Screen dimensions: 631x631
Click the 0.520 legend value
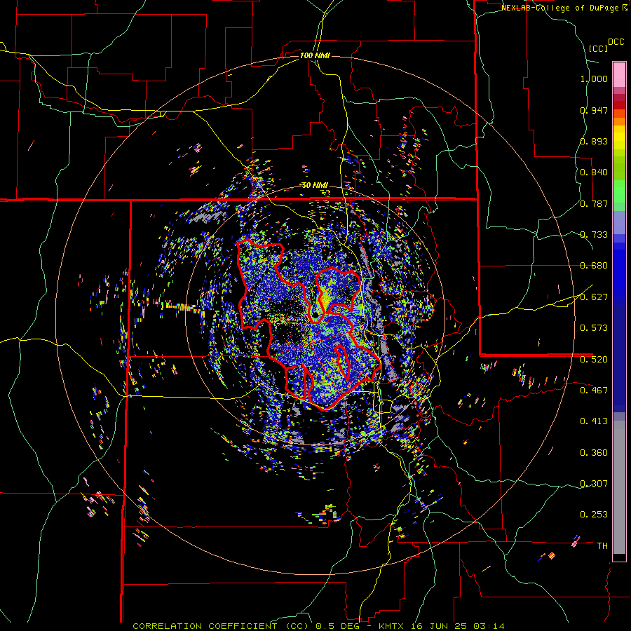coord(594,360)
